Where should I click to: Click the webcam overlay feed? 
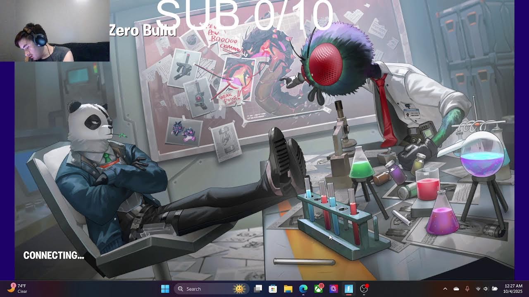pyautogui.click(x=55, y=31)
